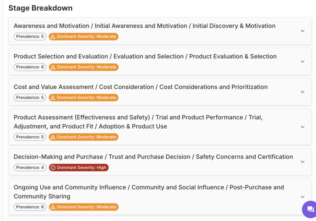Expand the Product Selection and Evaluation chevron
316x221 pixels.
click(x=302, y=61)
